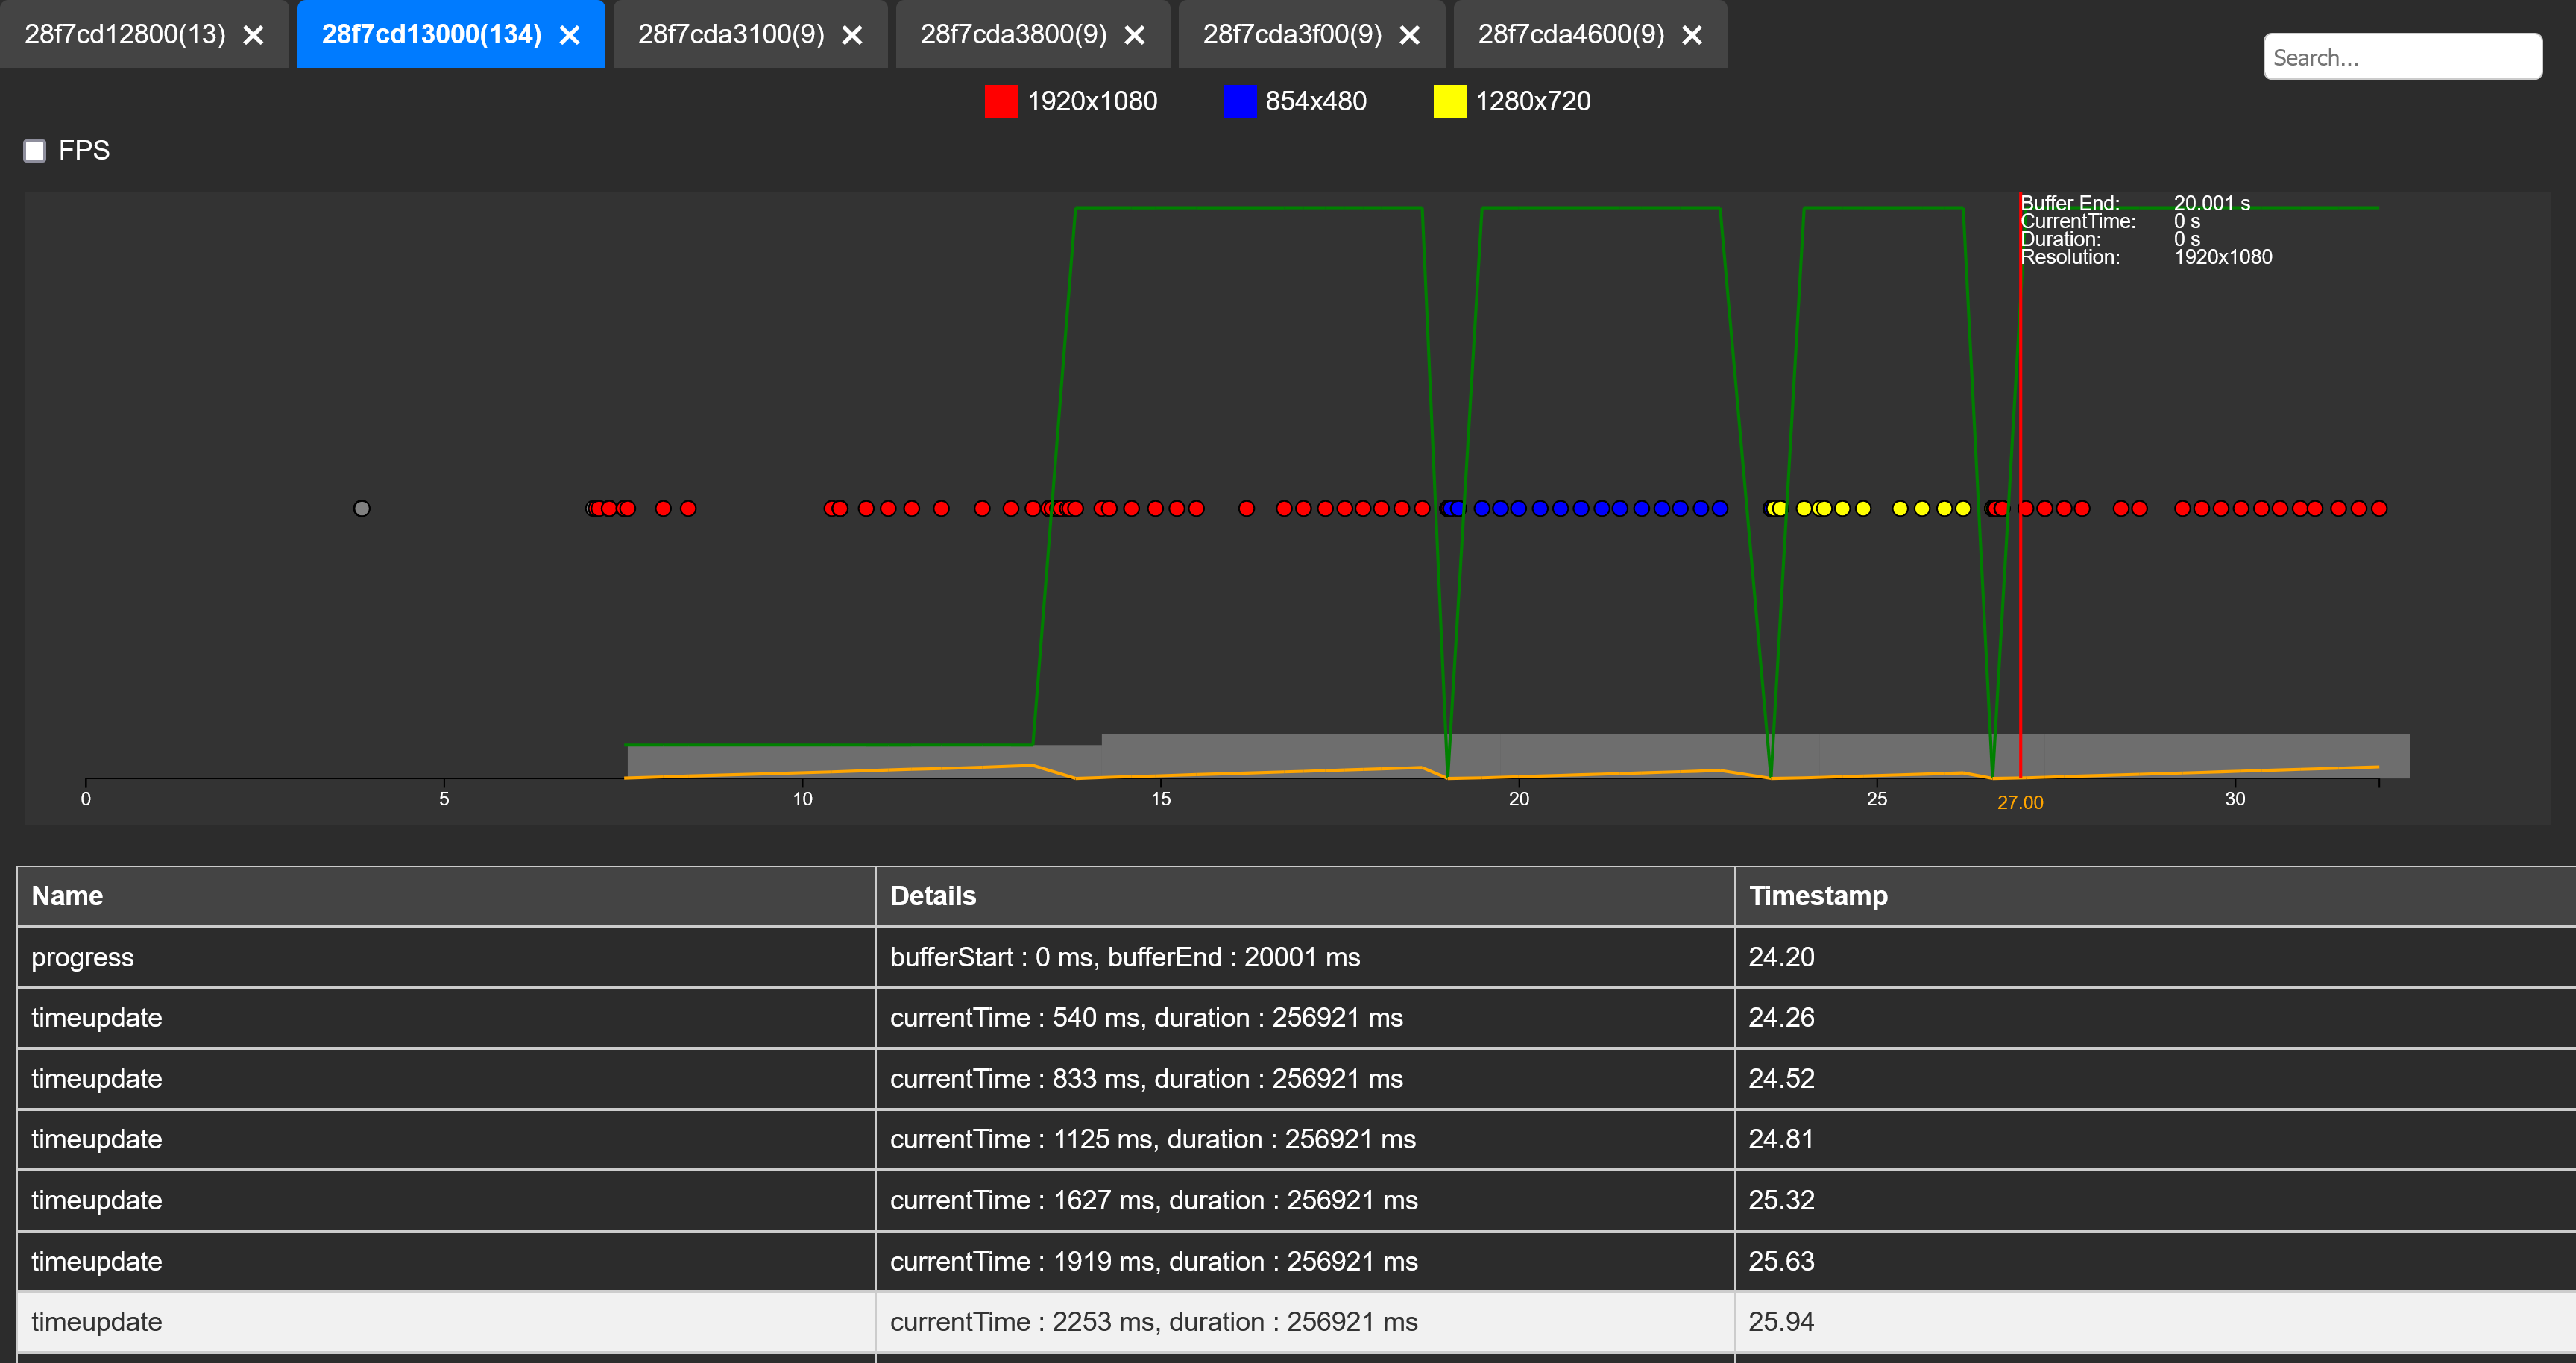Close the 28f7cda3100(9) tab
2576x1363 pixels.
point(852,35)
